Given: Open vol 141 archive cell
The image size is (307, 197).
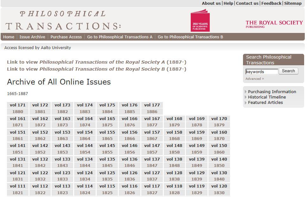Looking at the screenshot, I should (18, 146).
